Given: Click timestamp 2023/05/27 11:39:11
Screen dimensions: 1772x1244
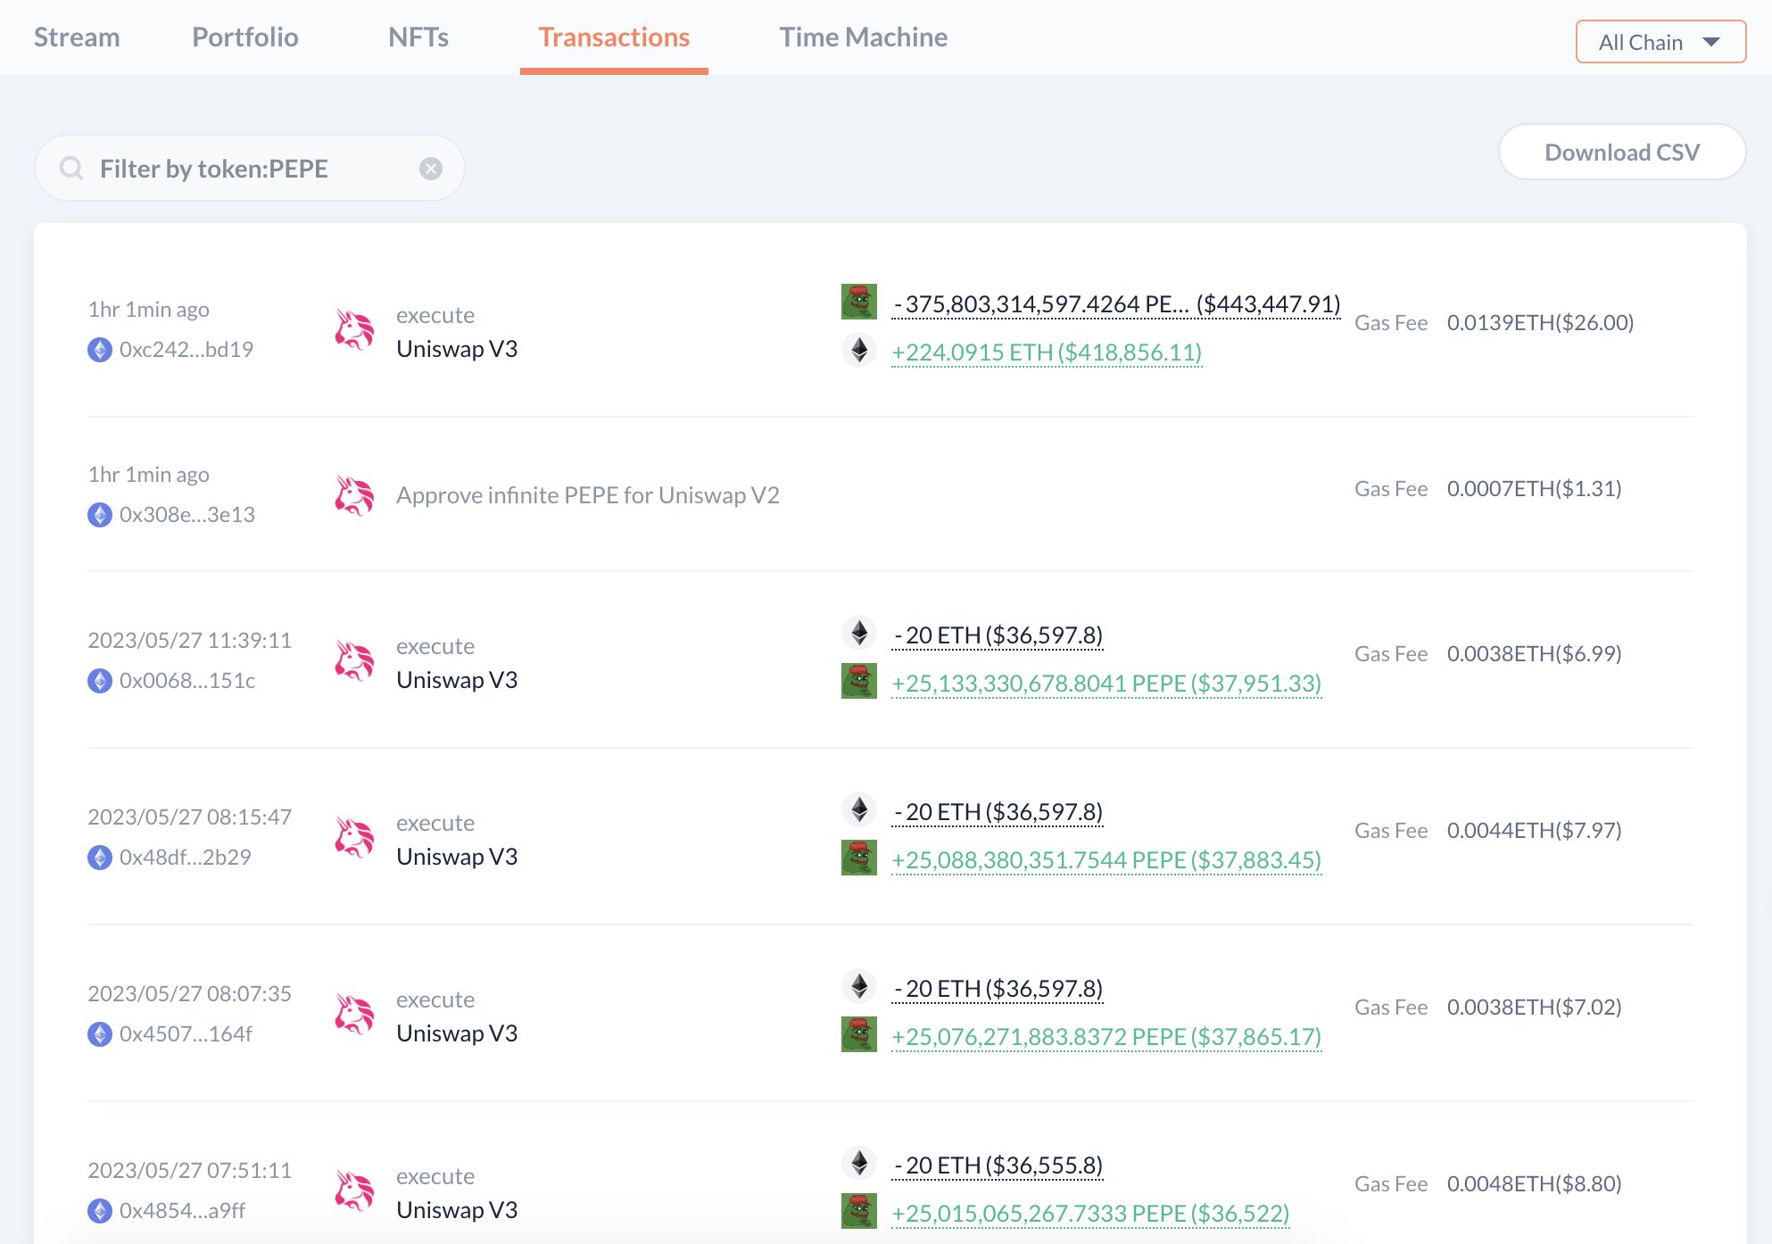Looking at the screenshot, I should [x=189, y=640].
